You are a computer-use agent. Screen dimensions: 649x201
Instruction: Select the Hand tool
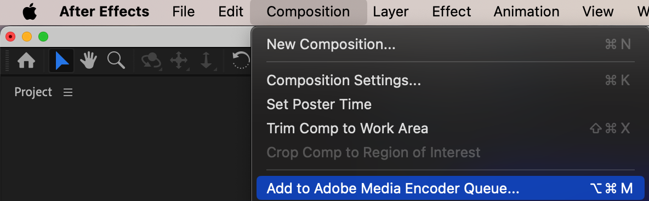click(x=88, y=61)
